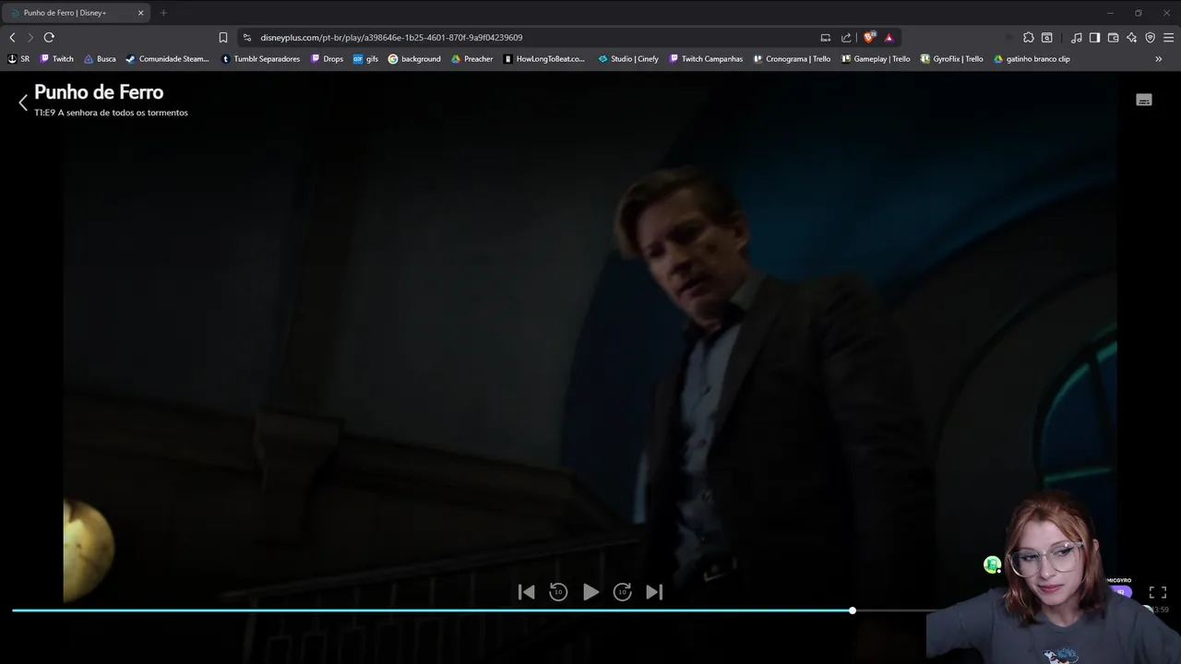Go back in browser history
The width and height of the screenshot is (1181, 664).
(x=12, y=37)
